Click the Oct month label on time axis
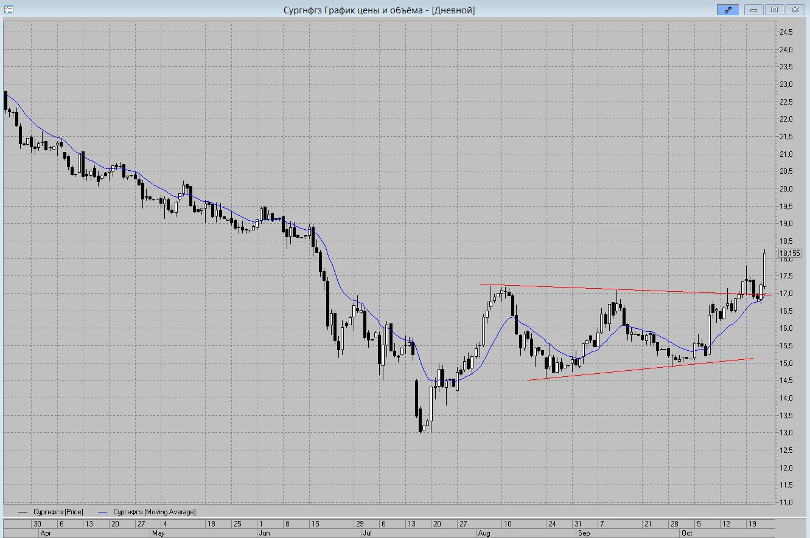This screenshot has height=538, width=810. click(687, 533)
